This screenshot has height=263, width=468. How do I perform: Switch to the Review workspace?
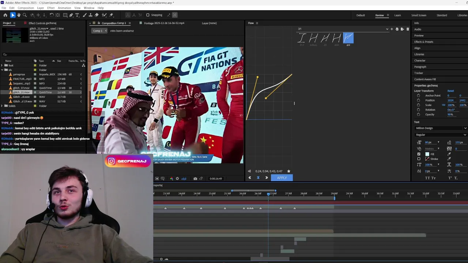[x=380, y=15]
